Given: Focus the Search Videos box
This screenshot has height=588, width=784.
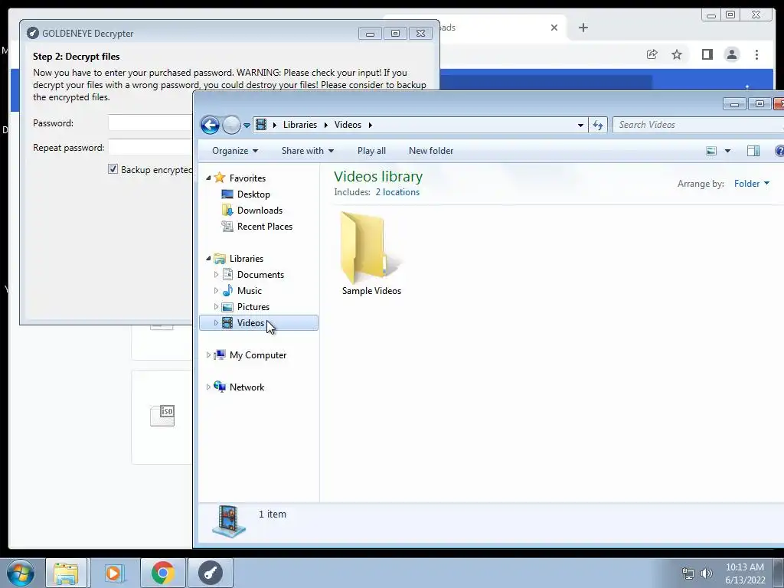Looking at the screenshot, I should click(x=697, y=125).
